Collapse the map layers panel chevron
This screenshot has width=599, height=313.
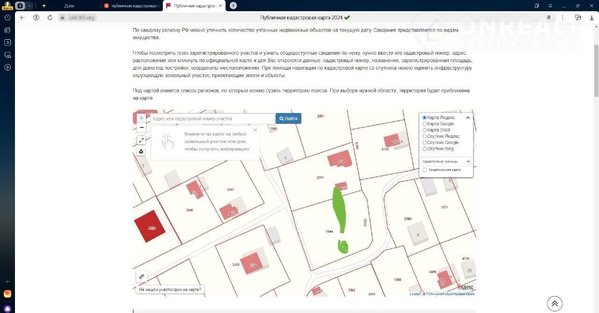468,118
